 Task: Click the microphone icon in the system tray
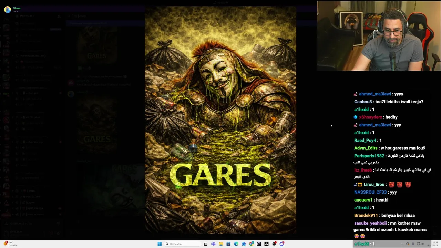click(413, 244)
